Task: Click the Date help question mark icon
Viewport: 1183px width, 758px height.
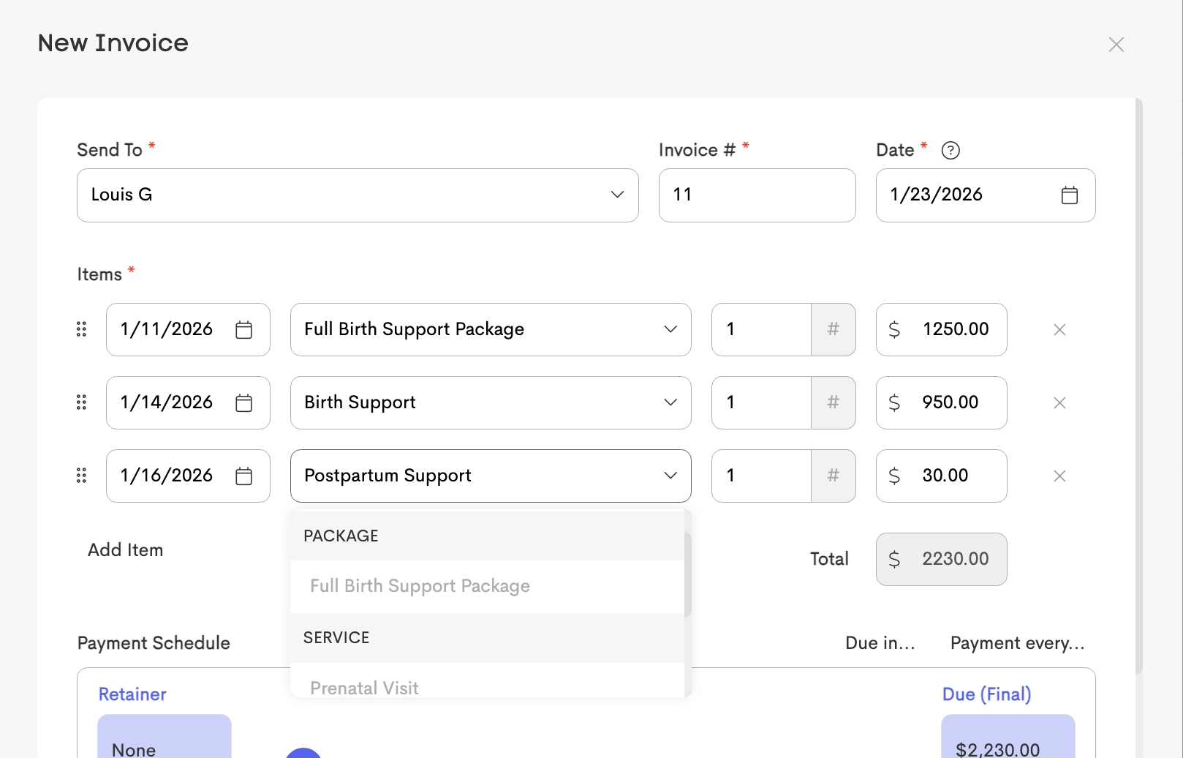Action: click(x=950, y=151)
